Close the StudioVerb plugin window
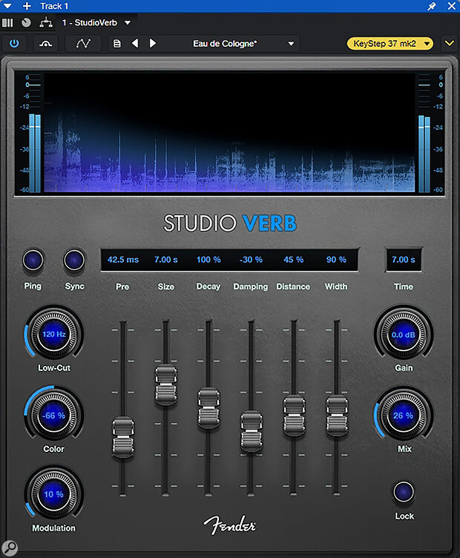460x558 pixels. [451, 6]
